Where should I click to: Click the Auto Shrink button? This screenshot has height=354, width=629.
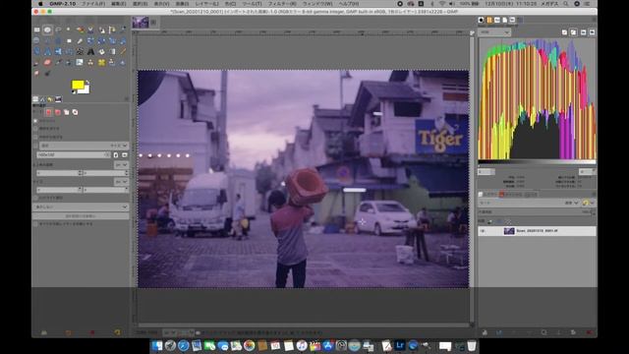pos(81,216)
